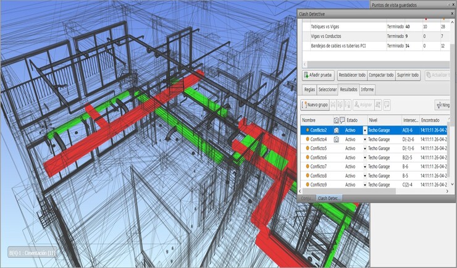Click the A(3)-6 intersection cell of Conflicto2
Screen dimensions: 457x268
coord(408,130)
